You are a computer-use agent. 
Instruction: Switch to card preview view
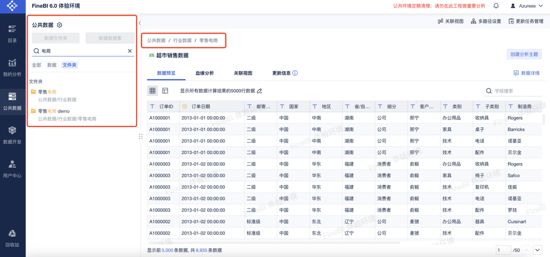[165, 90]
